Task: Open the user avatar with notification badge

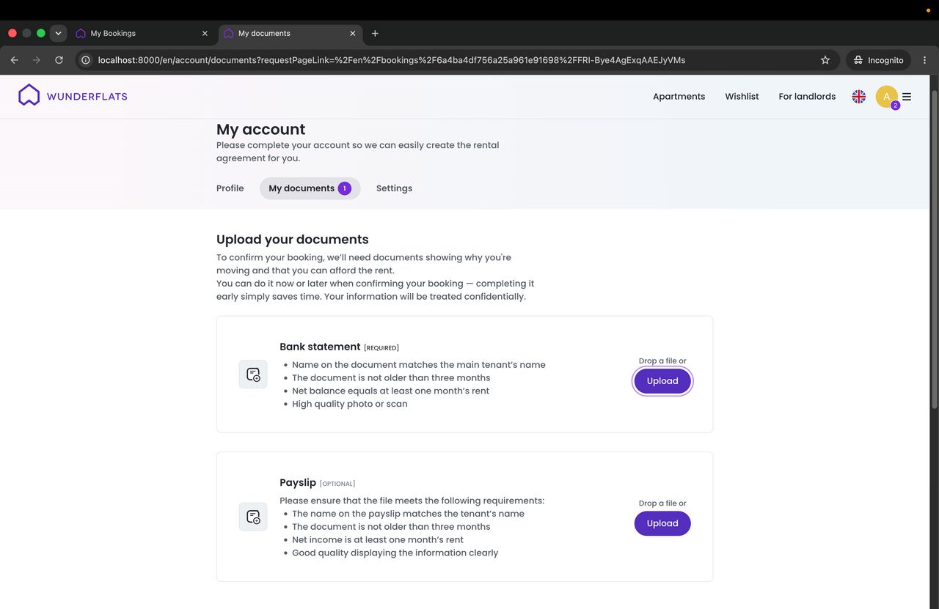Action: tap(887, 97)
